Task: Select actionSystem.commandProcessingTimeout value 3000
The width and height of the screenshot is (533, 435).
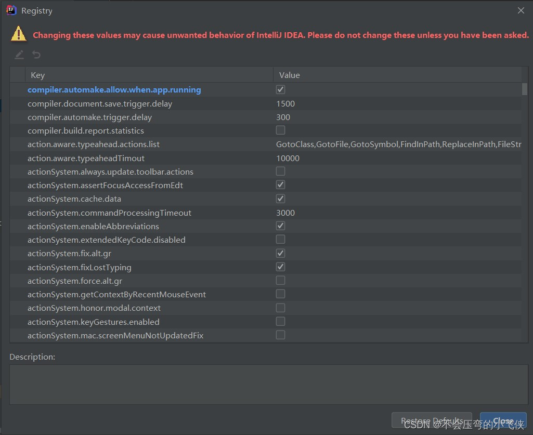Action: click(x=285, y=213)
